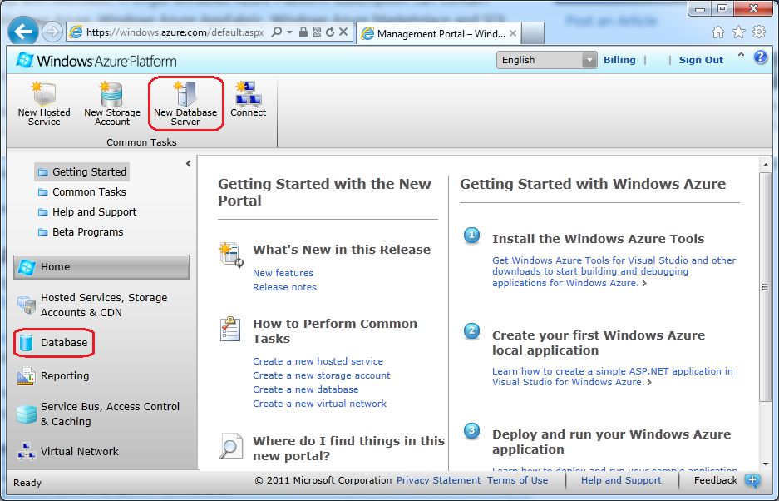This screenshot has width=779, height=501.
Task: Click the How to Perform Common Tasks checklist icon
Action: tap(230, 329)
